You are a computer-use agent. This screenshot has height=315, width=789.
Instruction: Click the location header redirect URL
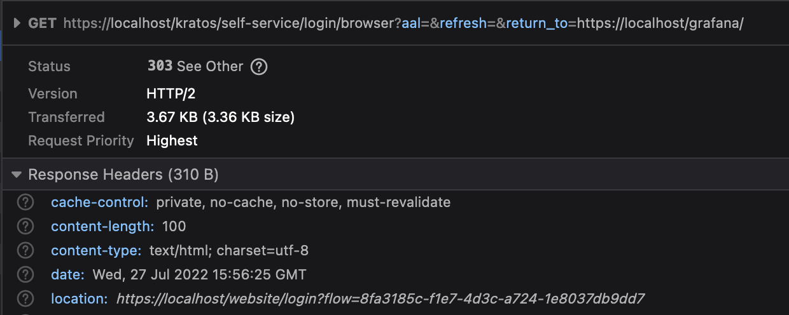[x=381, y=298]
